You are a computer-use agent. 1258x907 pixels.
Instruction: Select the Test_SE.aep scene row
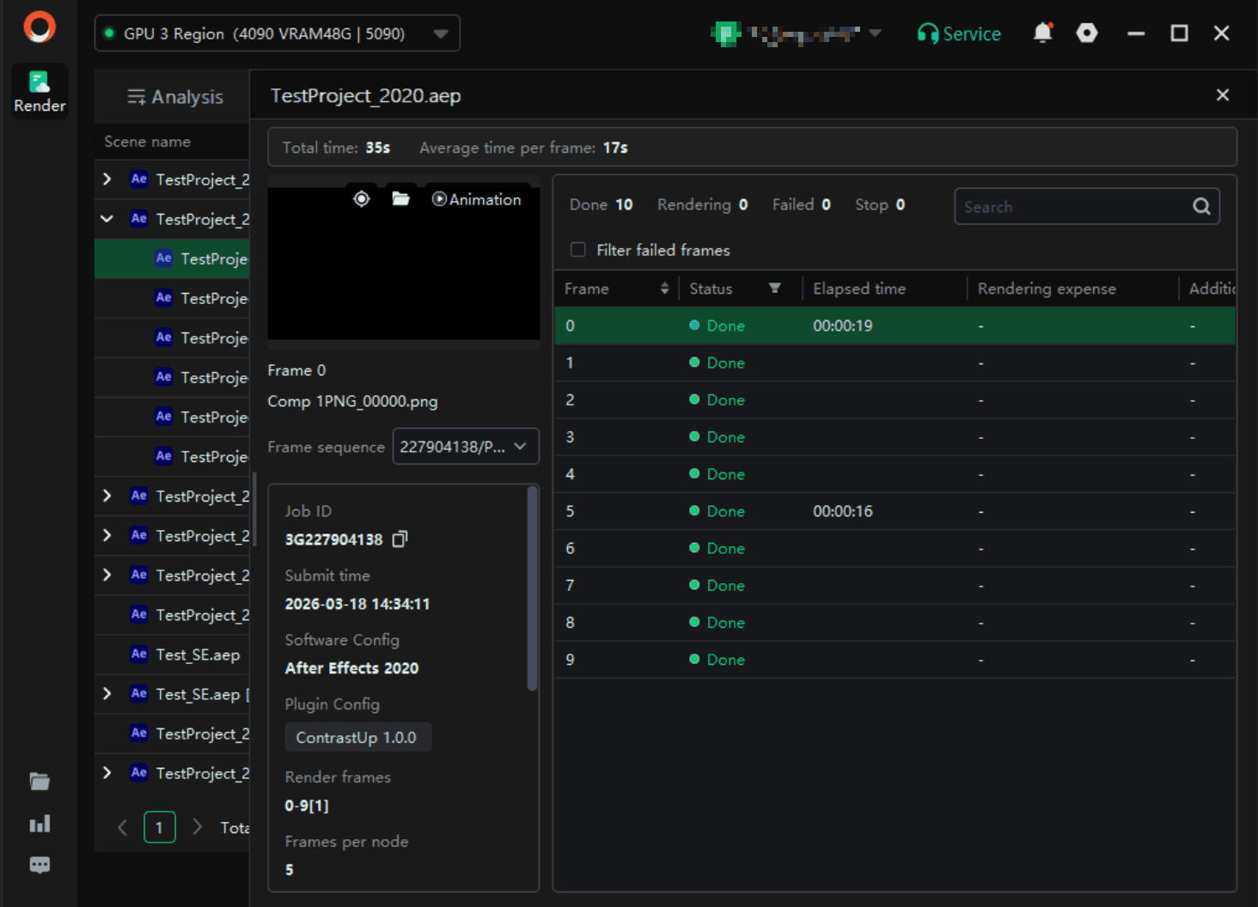click(x=198, y=654)
